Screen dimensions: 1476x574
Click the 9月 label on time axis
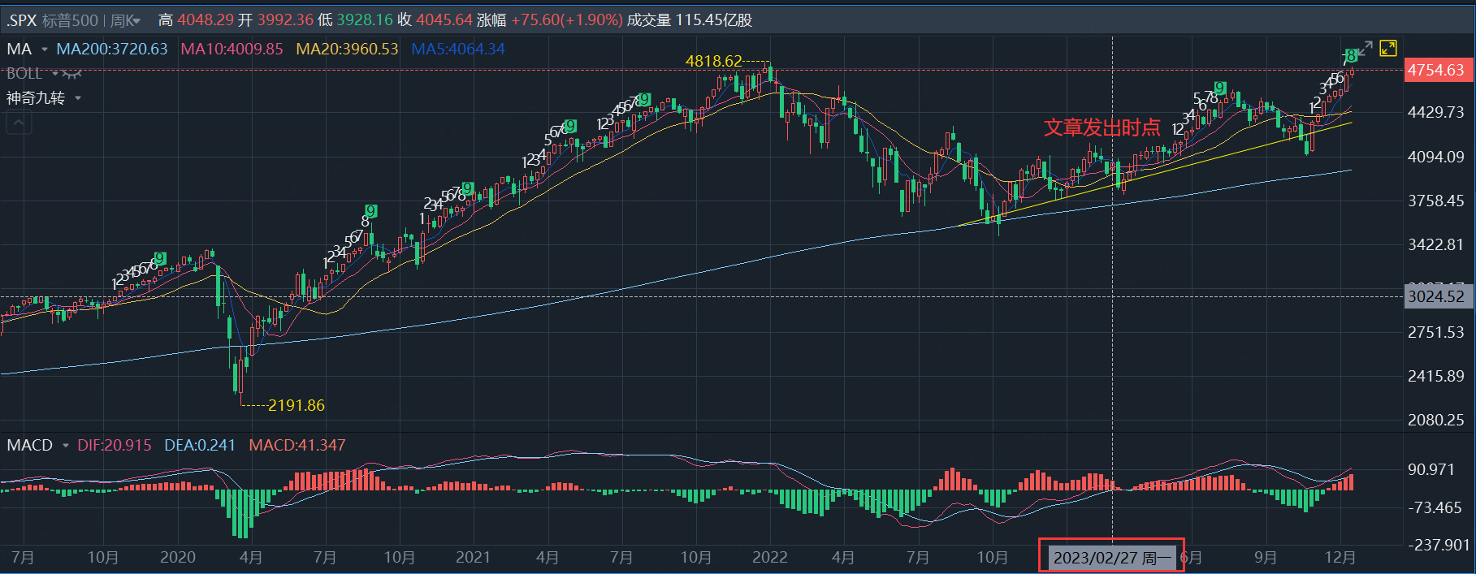[x=1266, y=557]
